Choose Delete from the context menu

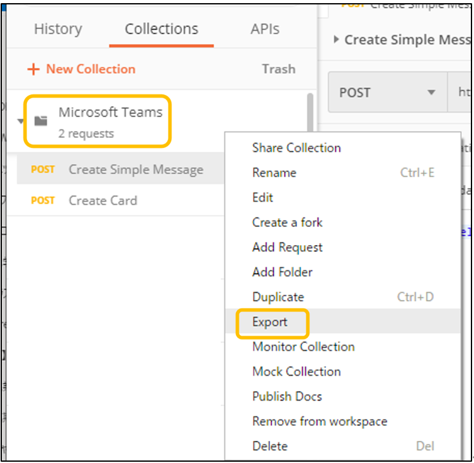click(343, 446)
